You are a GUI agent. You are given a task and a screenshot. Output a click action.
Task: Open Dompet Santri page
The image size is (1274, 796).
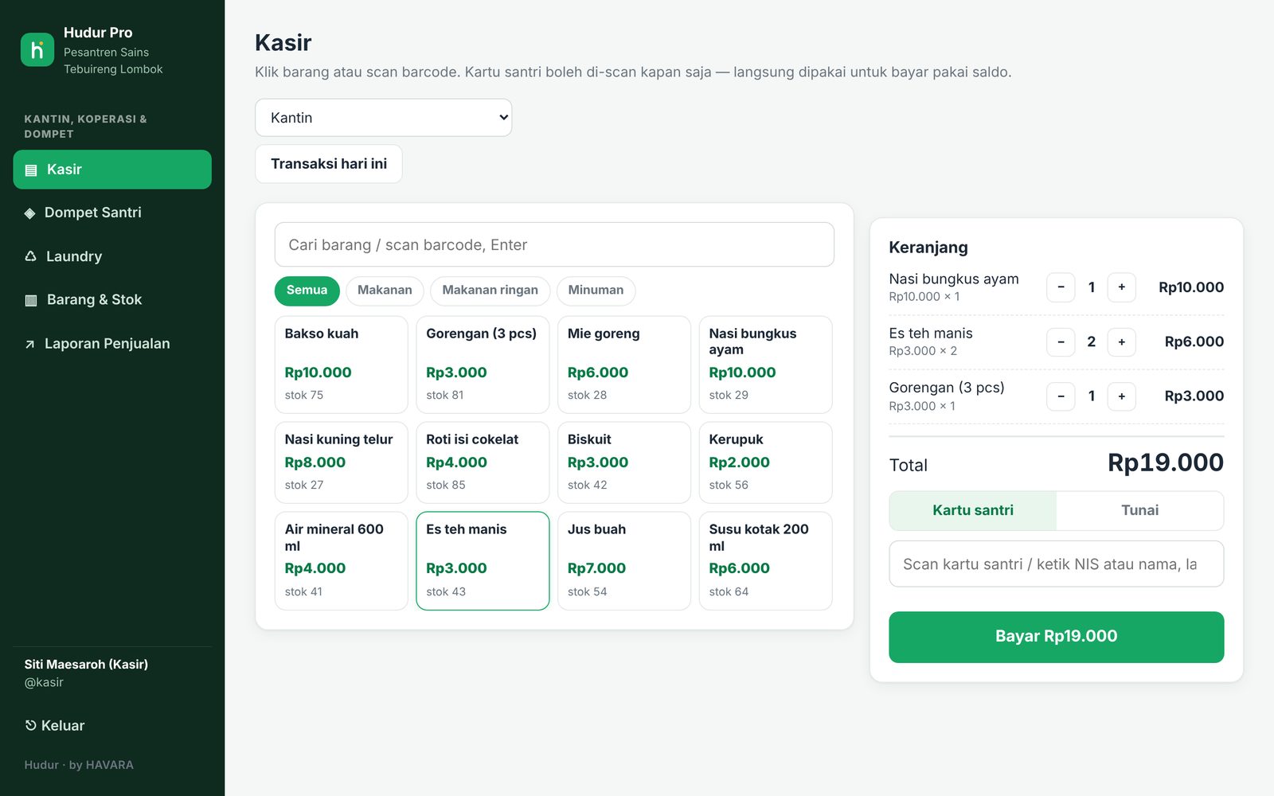coord(112,213)
